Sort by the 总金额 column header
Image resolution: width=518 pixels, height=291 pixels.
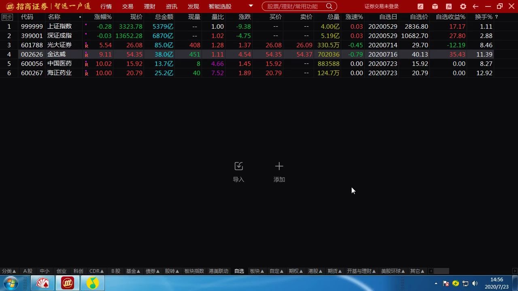tap(164, 17)
